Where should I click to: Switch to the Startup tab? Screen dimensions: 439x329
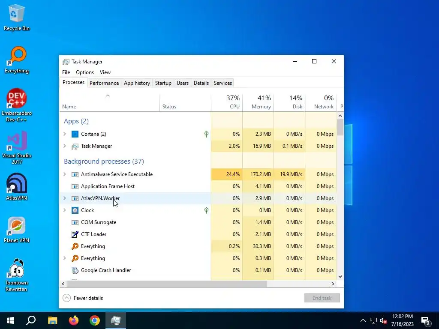[163, 83]
